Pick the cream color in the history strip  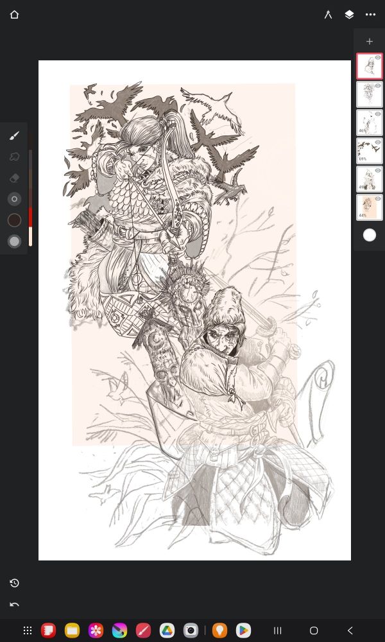30,237
